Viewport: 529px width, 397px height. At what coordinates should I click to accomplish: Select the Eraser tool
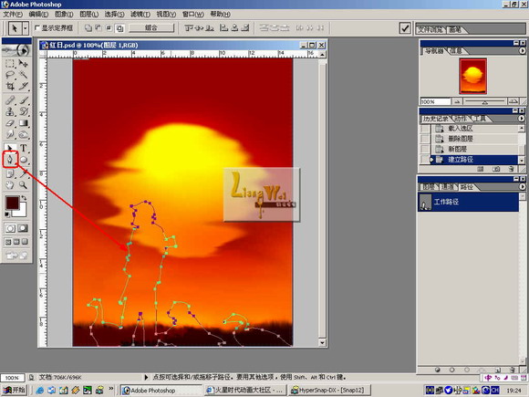(10, 123)
